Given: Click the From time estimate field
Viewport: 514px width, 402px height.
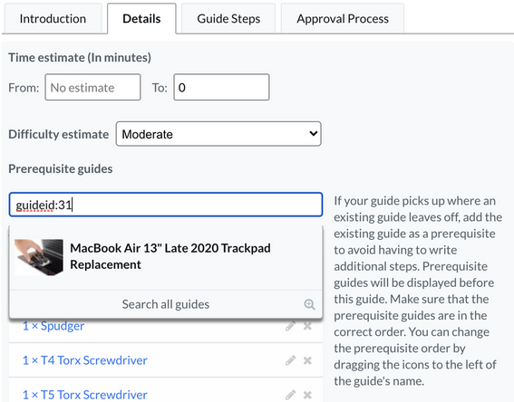Looking at the screenshot, I should coord(92,87).
